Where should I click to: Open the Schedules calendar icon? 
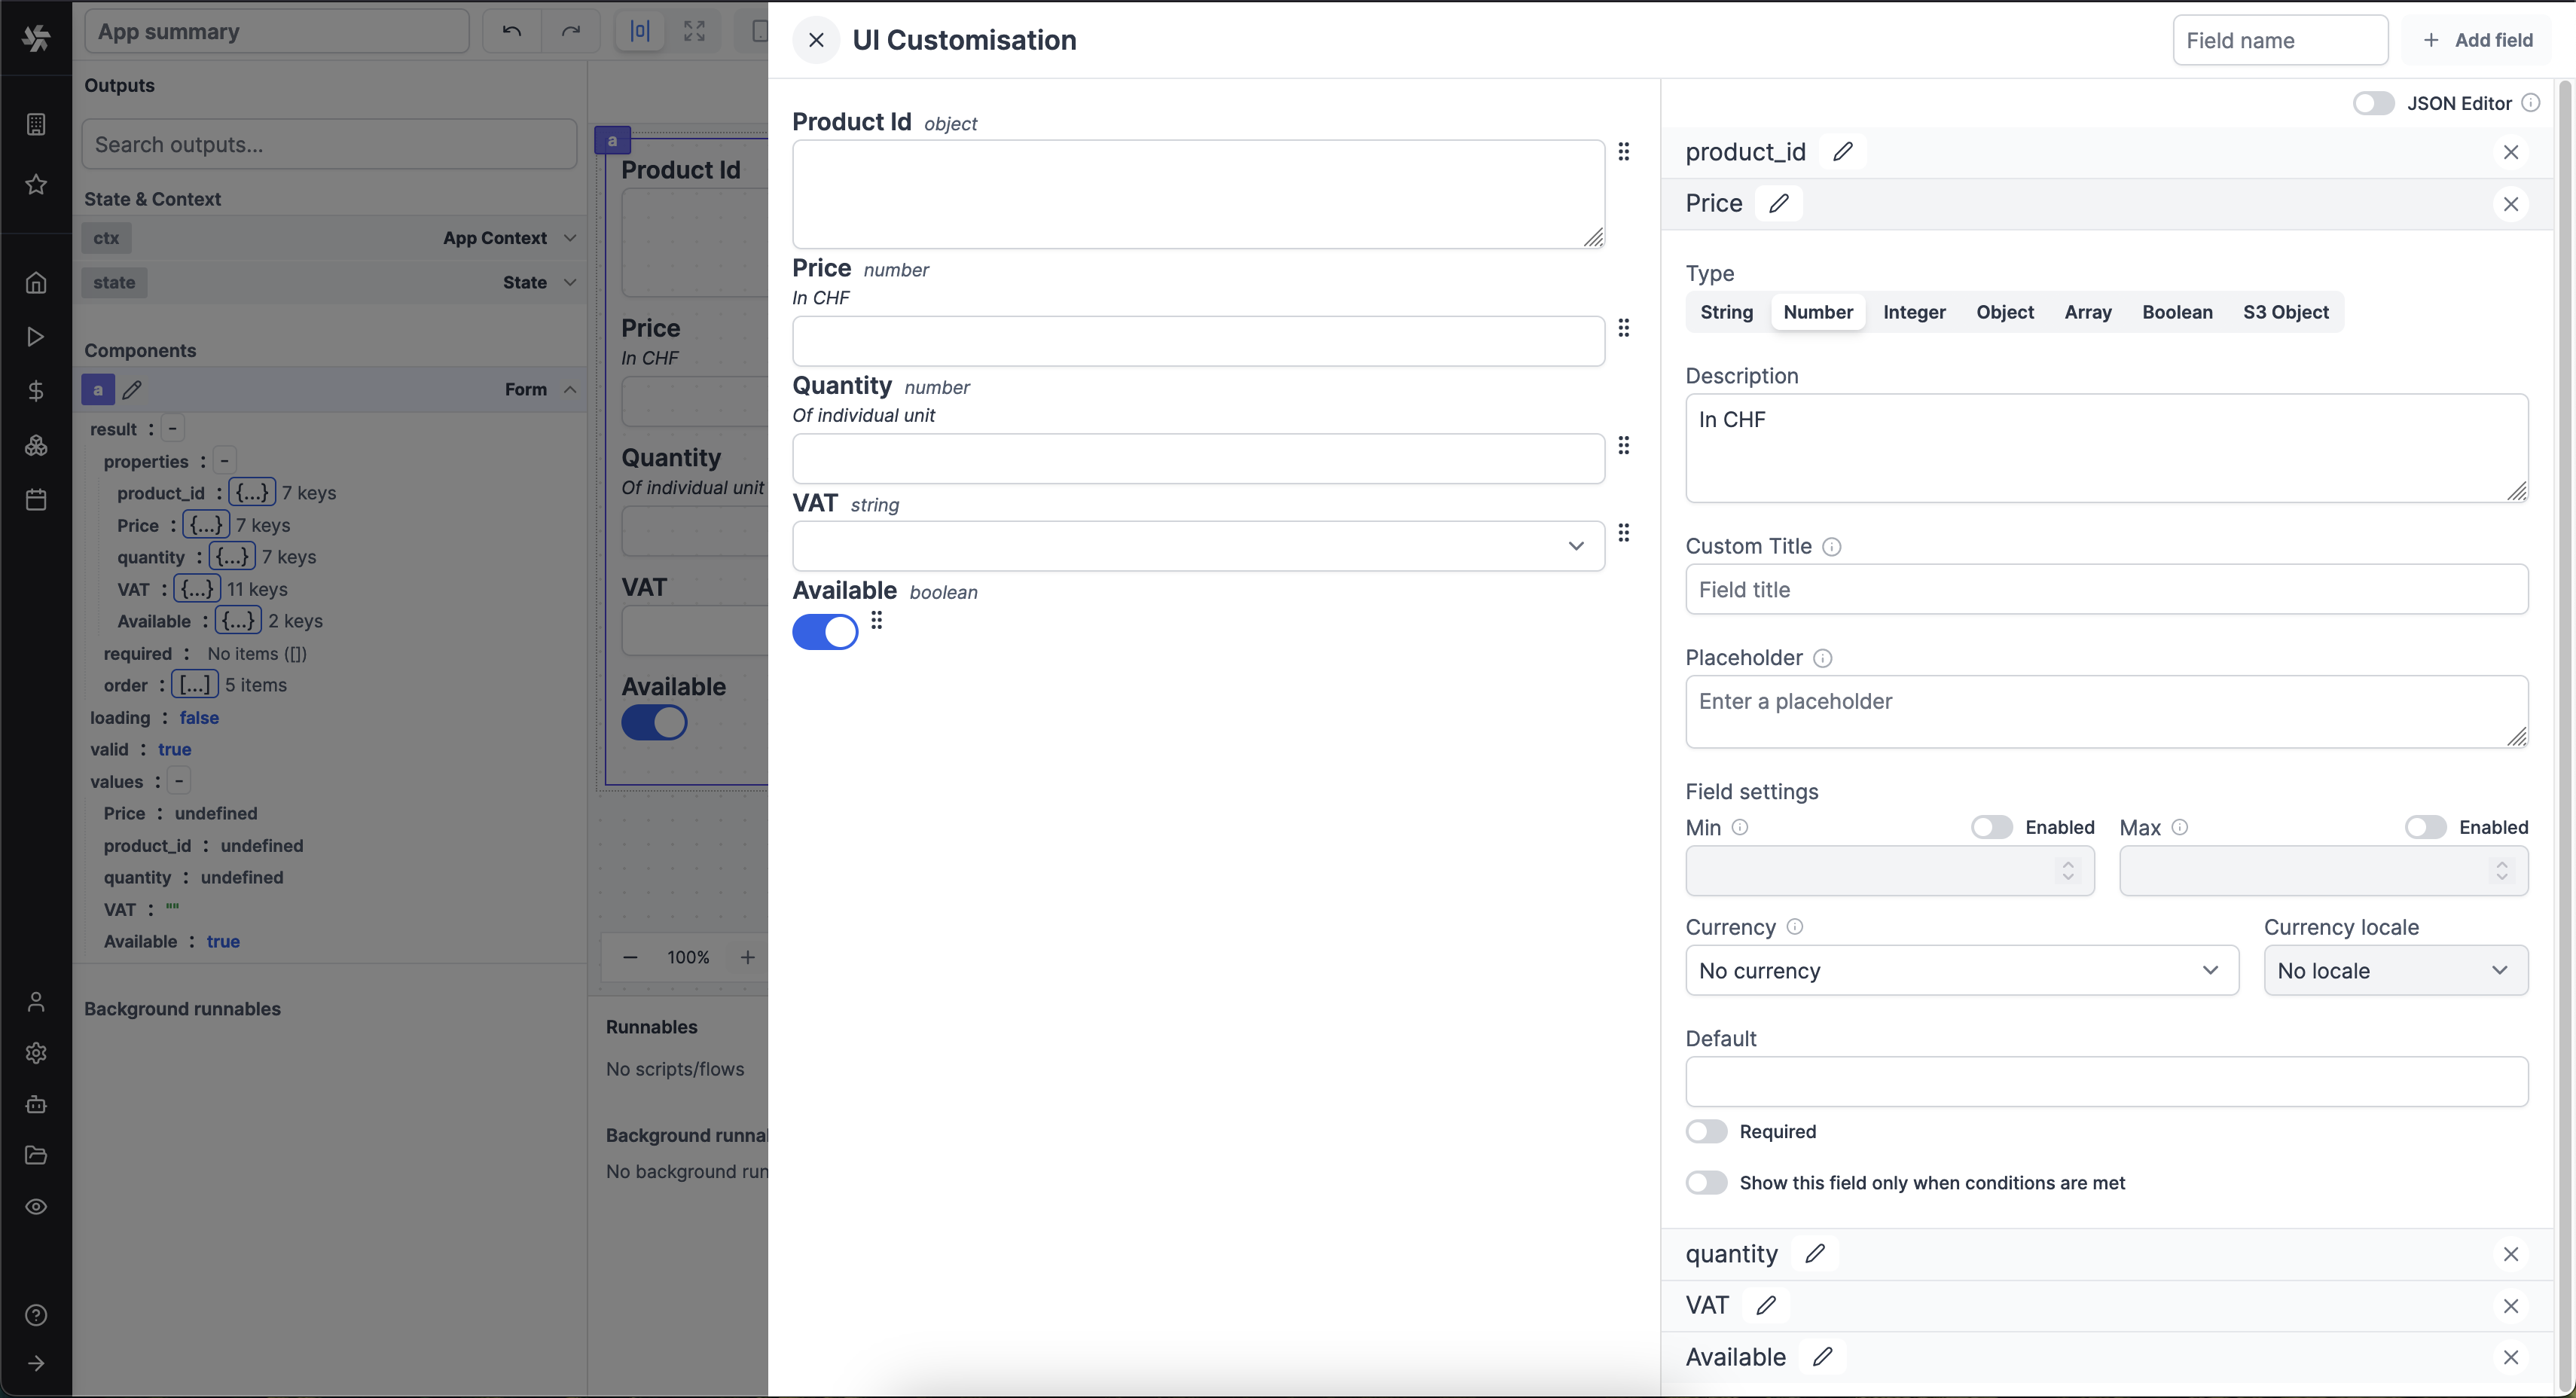(x=36, y=500)
